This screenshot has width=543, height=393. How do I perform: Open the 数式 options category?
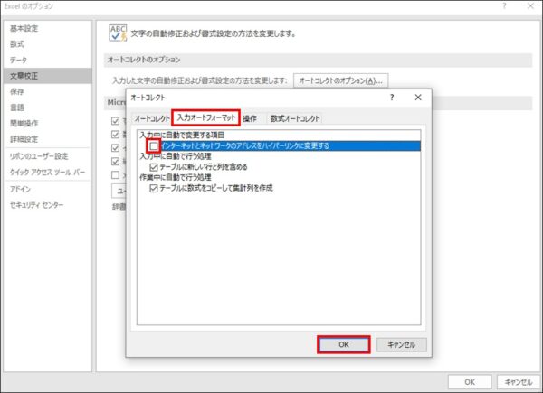[x=17, y=43]
